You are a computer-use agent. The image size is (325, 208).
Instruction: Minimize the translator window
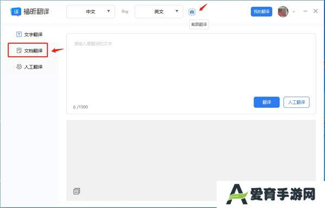(x=305, y=11)
